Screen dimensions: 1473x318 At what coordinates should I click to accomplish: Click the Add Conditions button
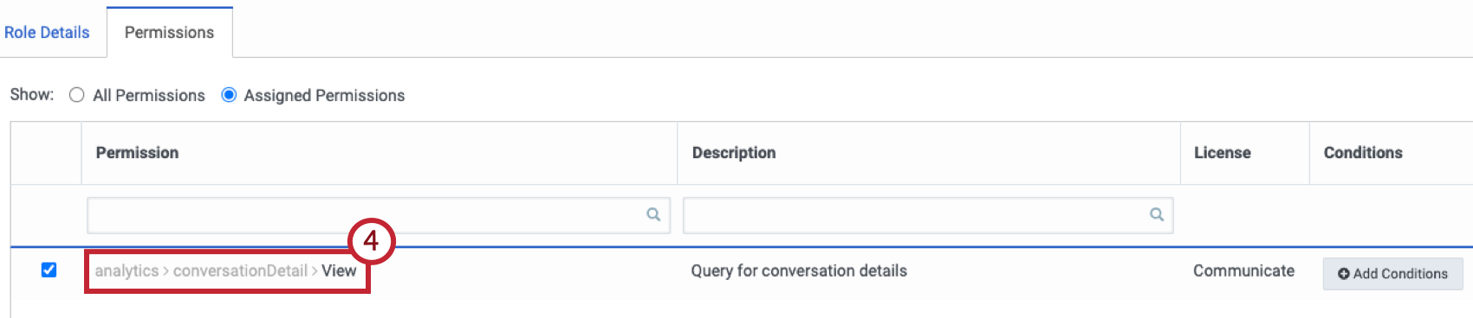1392,274
